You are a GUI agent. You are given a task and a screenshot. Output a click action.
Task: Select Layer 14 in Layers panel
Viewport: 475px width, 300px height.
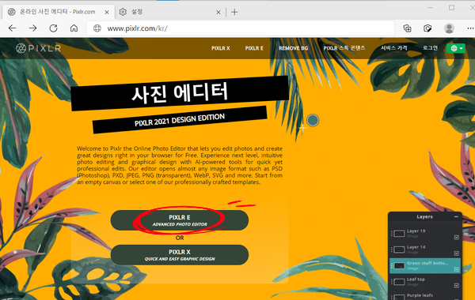tap(425, 249)
